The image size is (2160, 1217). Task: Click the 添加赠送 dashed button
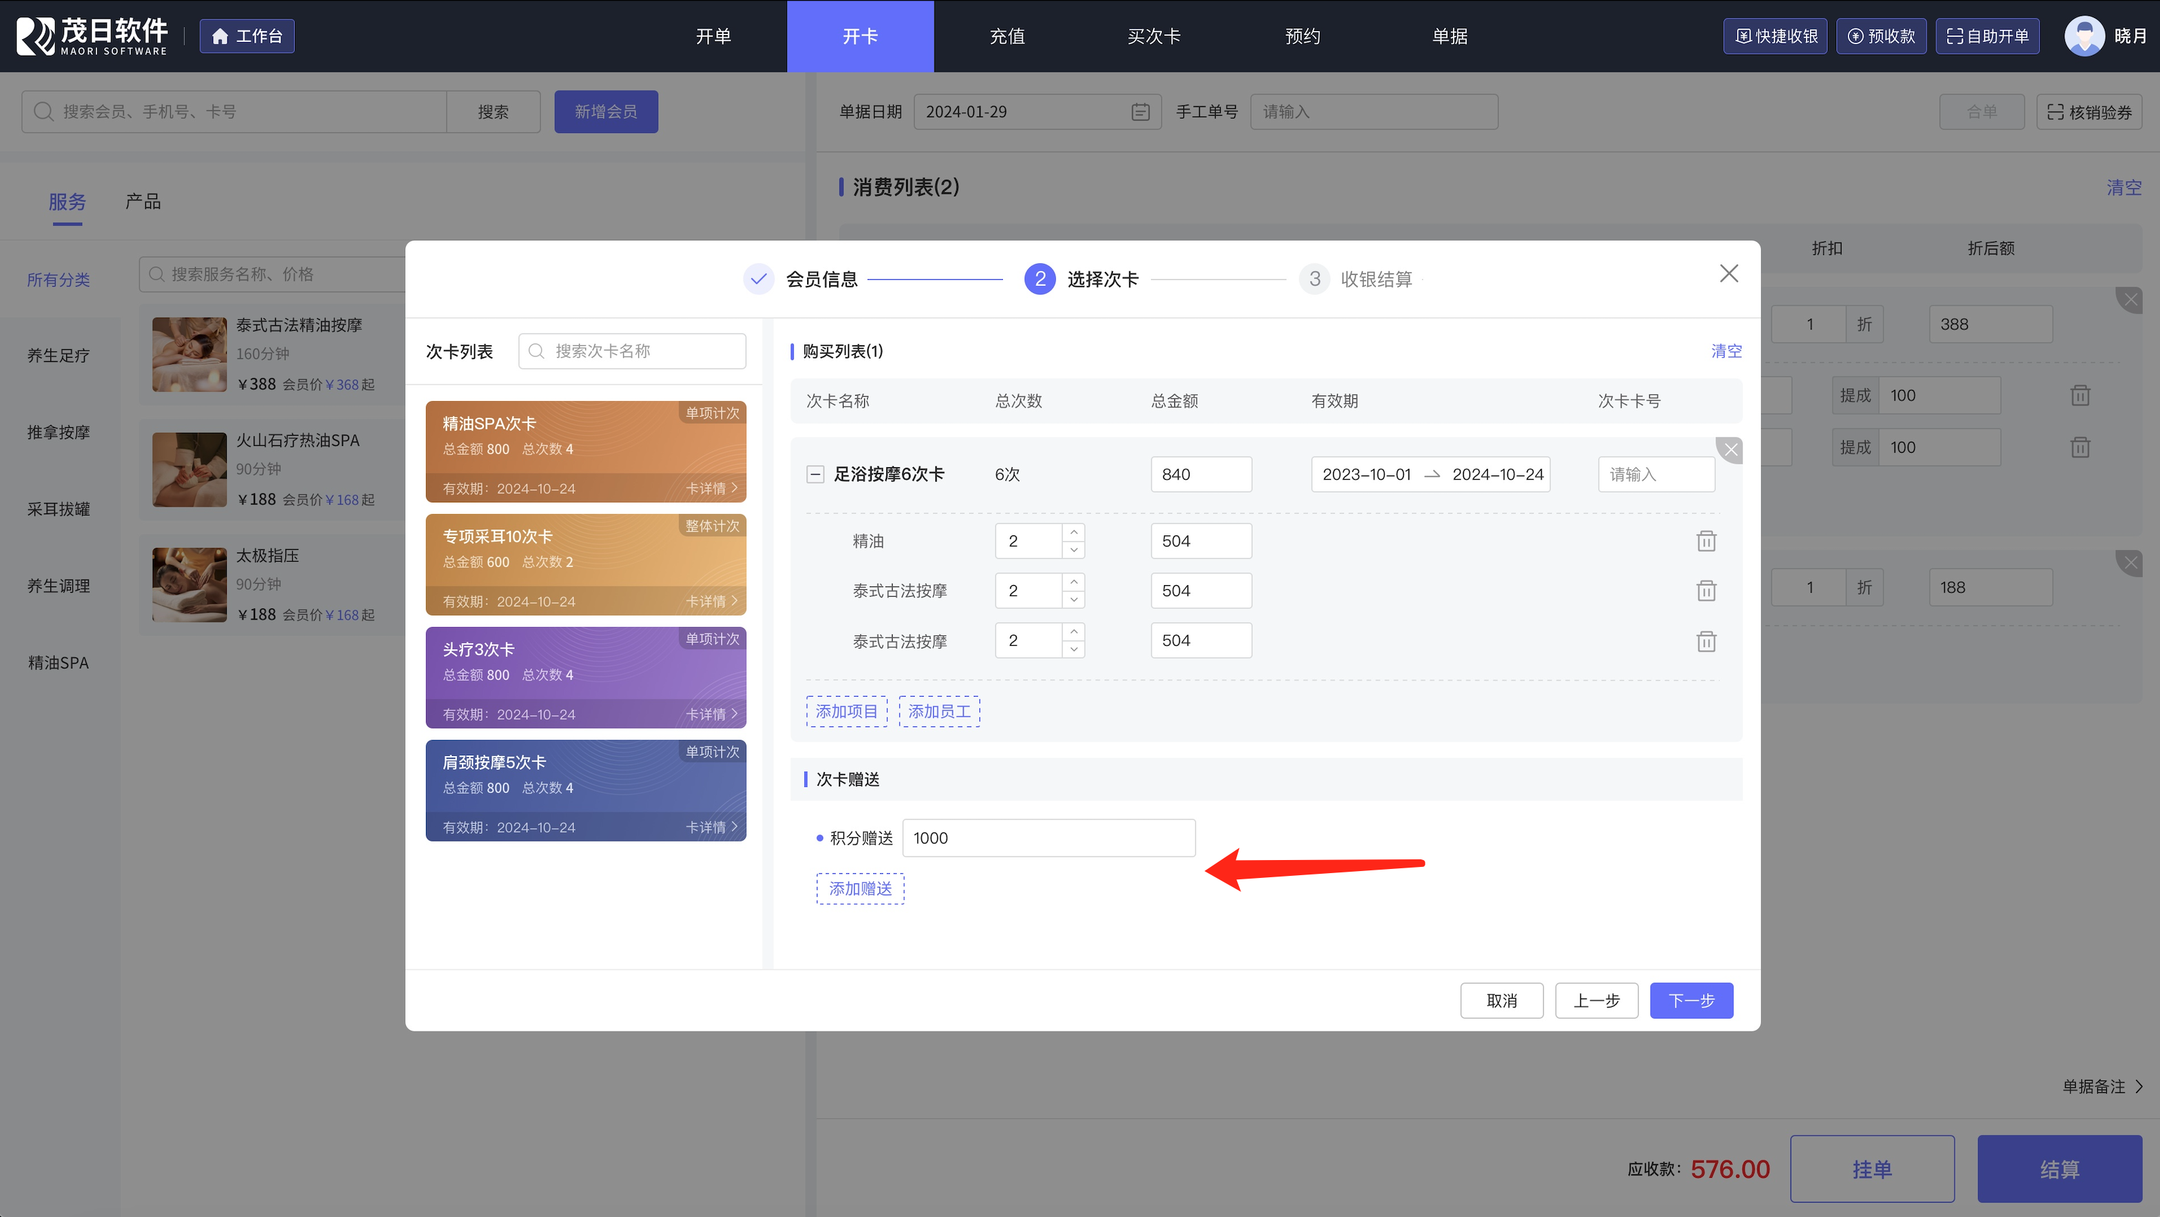[x=860, y=888]
